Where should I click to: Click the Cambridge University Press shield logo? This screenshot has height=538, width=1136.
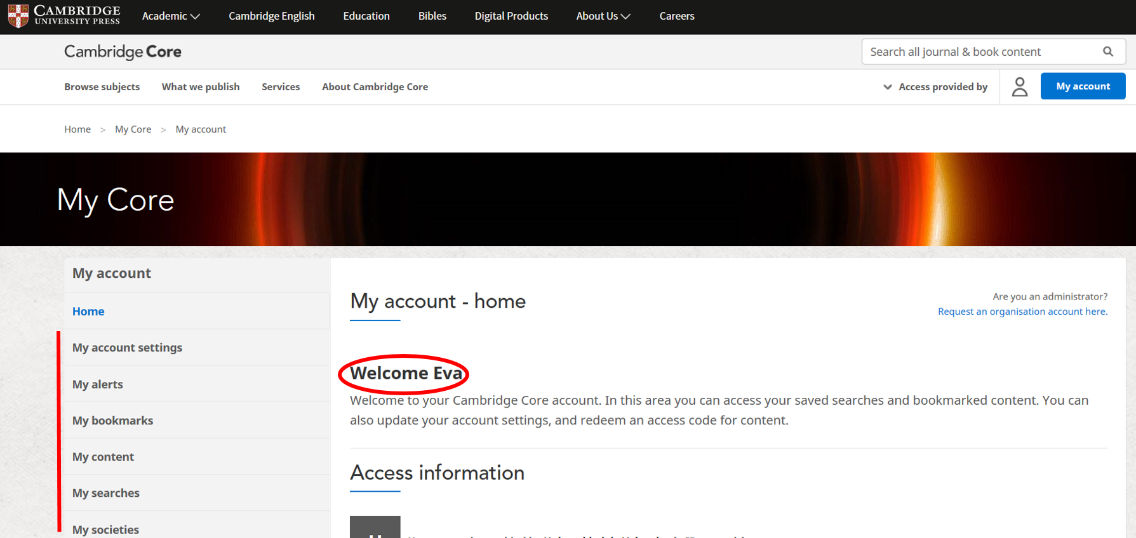pos(18,16)
